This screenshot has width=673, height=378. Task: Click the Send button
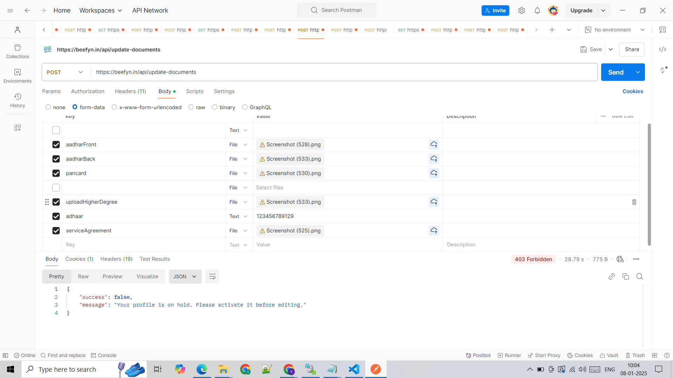(616, 72)
